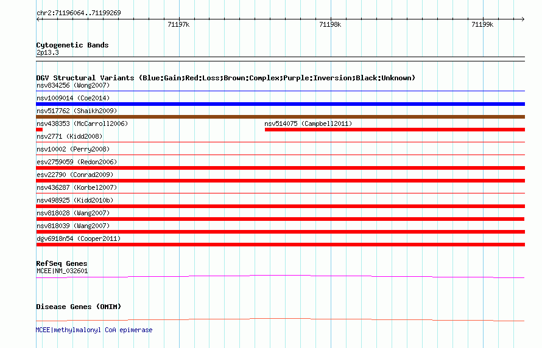Select the short red nsv438353 loss bar
Screen dimensions: 542x348
(40, 130)
